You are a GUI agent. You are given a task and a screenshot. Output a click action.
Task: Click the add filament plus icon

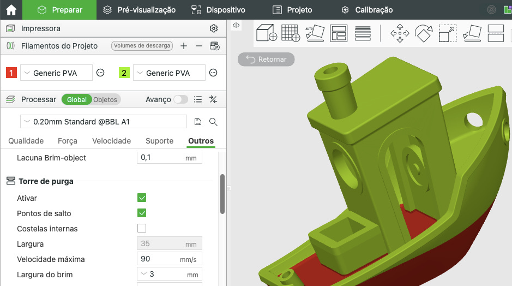[184, 46]
